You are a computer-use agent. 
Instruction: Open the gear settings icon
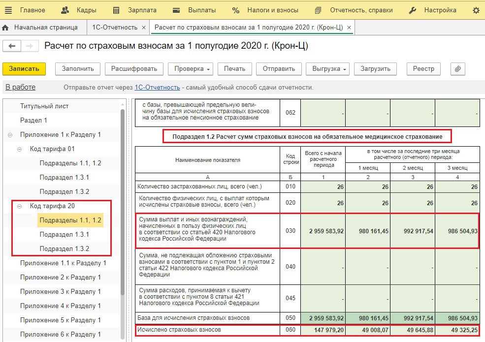coord(476,10)
